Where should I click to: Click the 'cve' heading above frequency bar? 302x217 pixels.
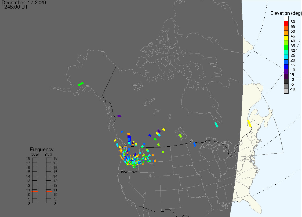point(49,154)
